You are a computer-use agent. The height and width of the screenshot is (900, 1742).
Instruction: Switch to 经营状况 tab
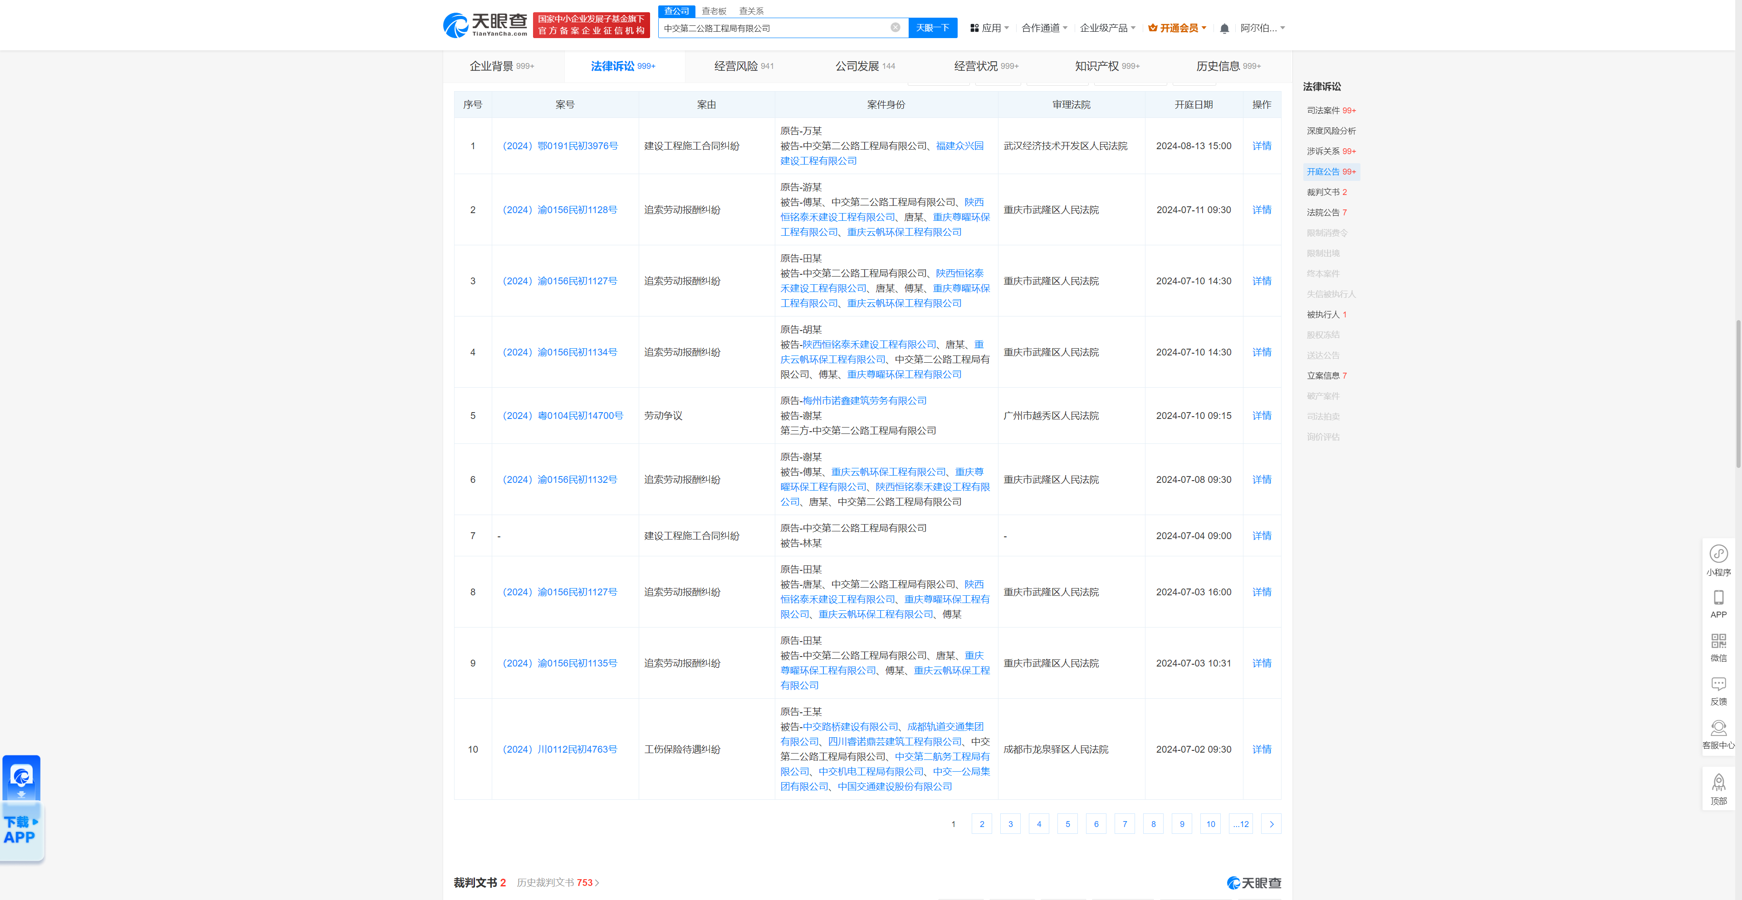tap(986, 66)
